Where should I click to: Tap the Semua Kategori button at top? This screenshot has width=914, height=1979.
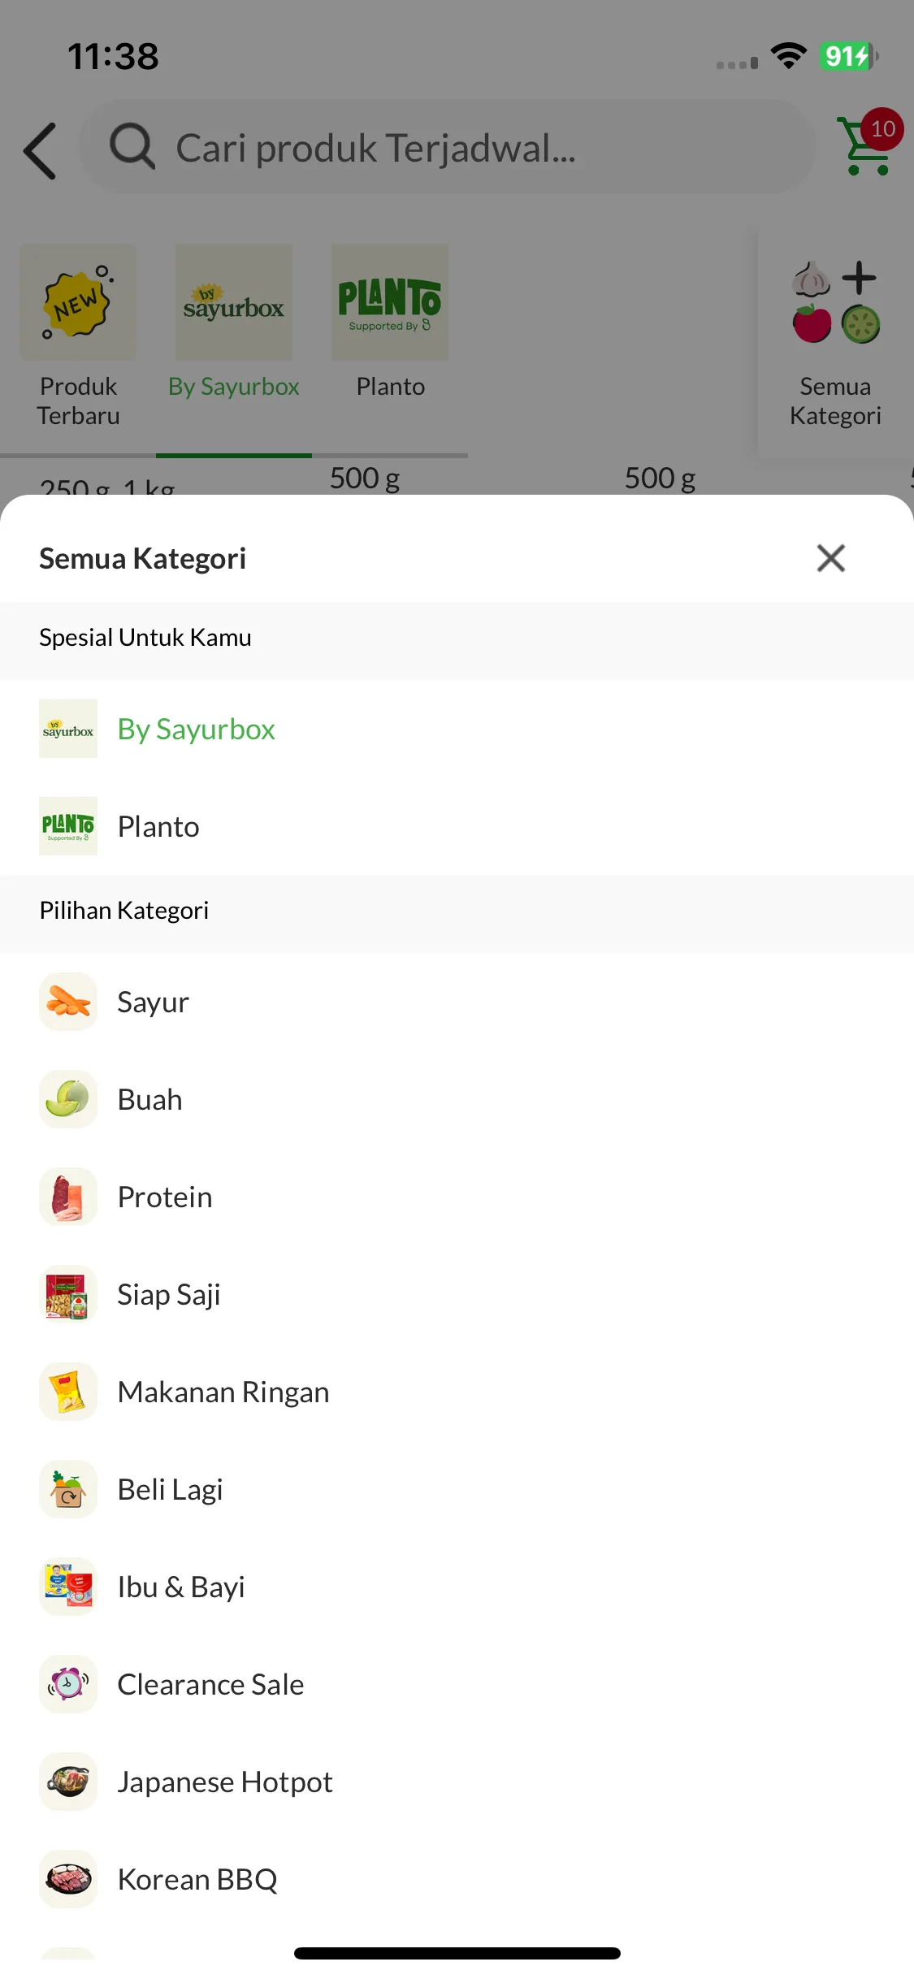[835, 343]
